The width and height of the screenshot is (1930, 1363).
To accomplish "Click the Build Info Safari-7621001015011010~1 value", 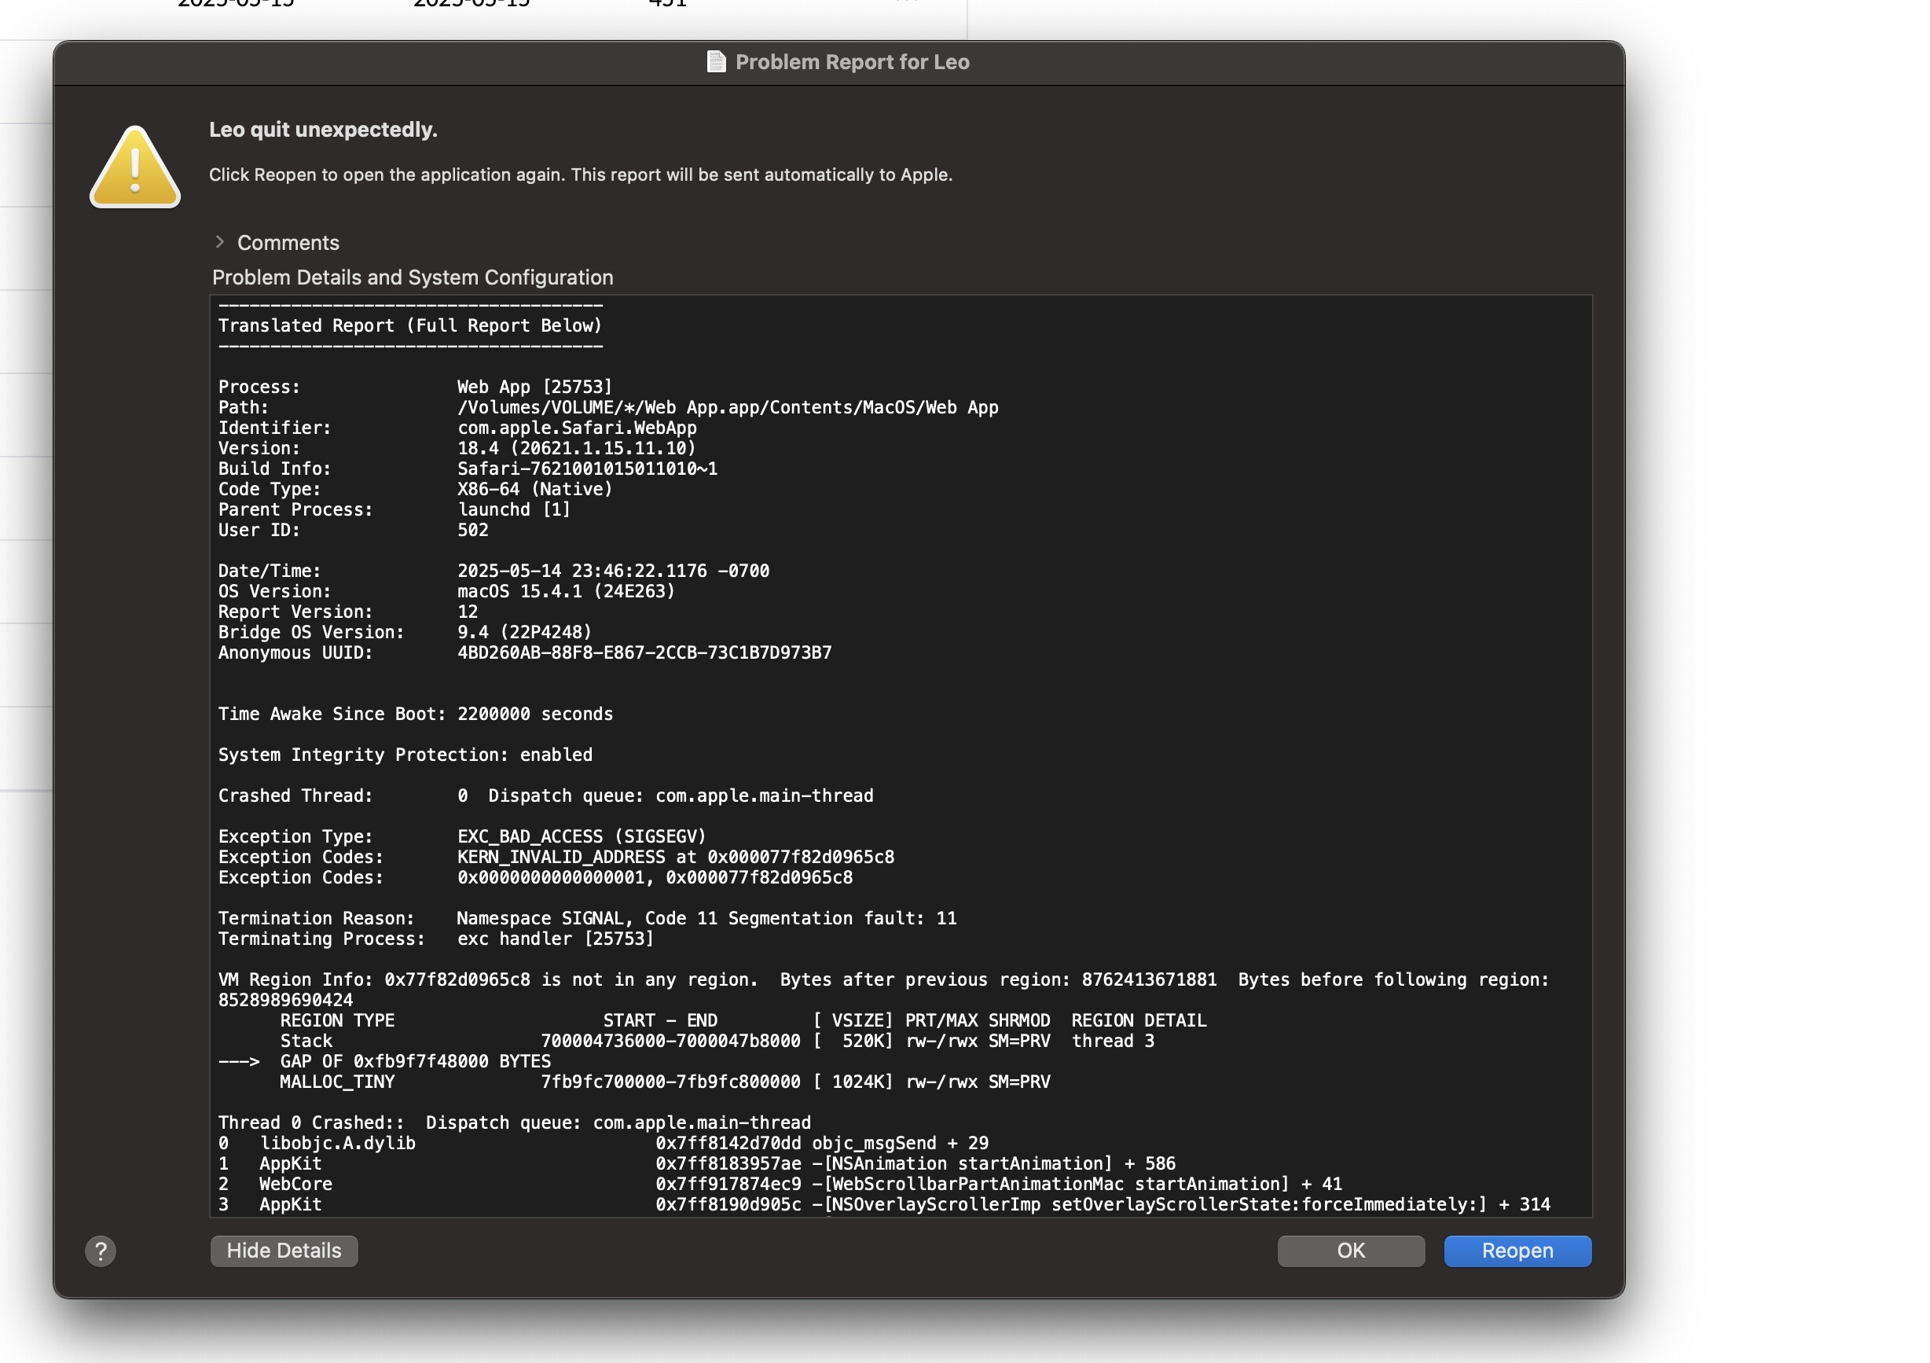I will (588, 468).
